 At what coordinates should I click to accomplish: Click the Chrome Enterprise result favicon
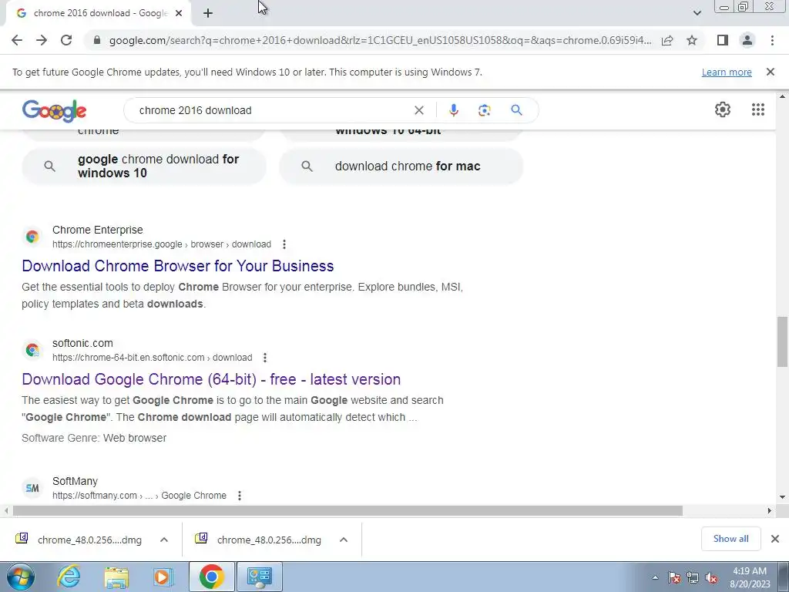click(x=32, y=237)
